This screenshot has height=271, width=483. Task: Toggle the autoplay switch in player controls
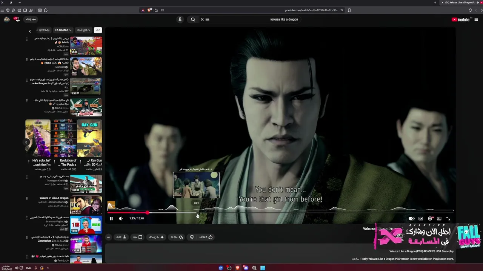click(412, 218)
